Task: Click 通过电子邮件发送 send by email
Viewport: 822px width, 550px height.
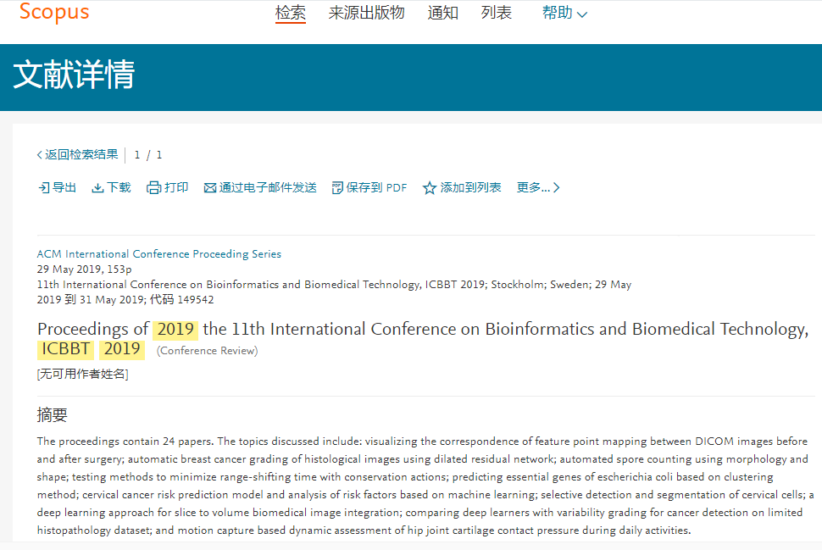Action: click(268, 187)
